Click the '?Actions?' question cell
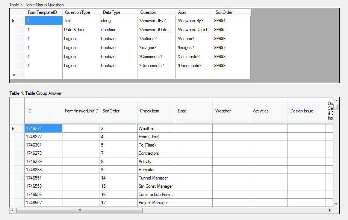This screenshot has height=220, width=348. click(x=156, y=39)
